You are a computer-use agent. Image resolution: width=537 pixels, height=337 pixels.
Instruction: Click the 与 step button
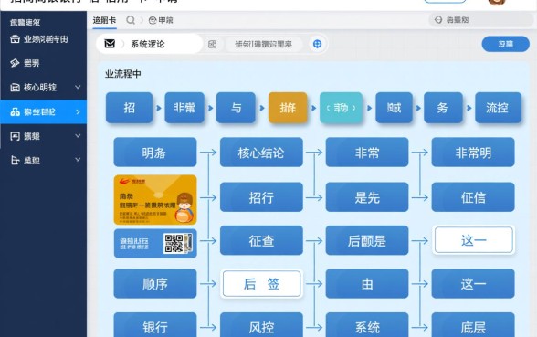pos(236,108)
